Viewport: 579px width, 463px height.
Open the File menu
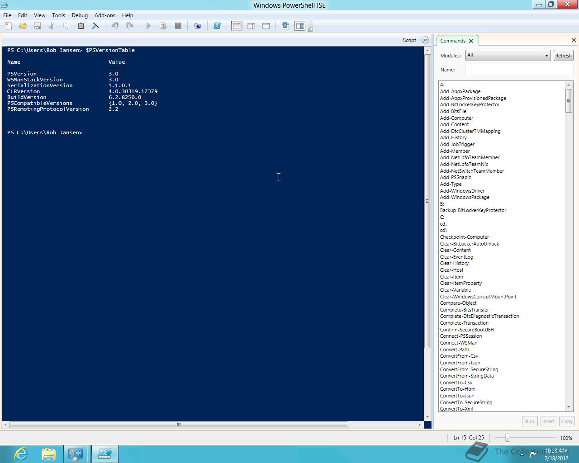click(7, 15)
